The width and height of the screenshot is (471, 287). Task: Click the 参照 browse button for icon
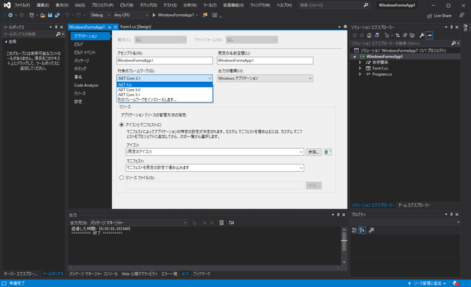click(314, 152)
